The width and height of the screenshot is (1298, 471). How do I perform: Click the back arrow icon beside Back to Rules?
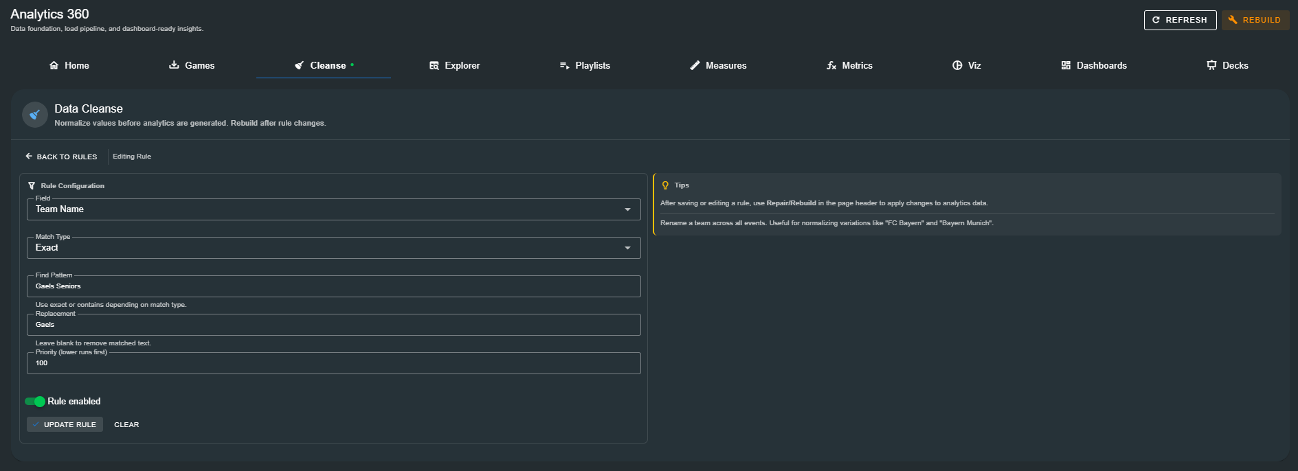(29, 157)
